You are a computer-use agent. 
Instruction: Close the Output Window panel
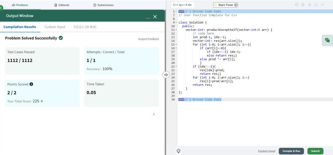coord(155,17)
